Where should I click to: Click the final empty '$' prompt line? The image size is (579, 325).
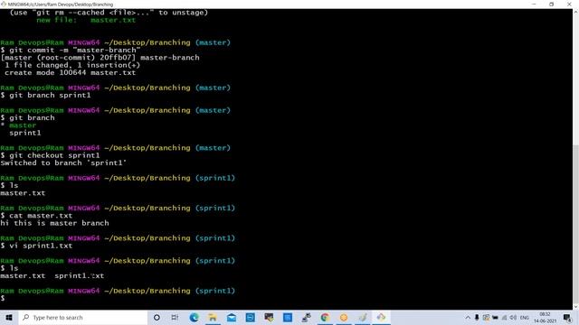coord(3,298)
